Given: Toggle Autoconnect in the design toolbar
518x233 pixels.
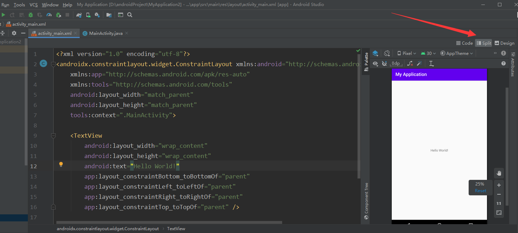Looking at the screenshot, I should [384, 63].
